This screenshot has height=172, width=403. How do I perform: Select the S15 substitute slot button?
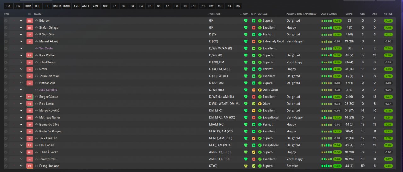(237, 6)
